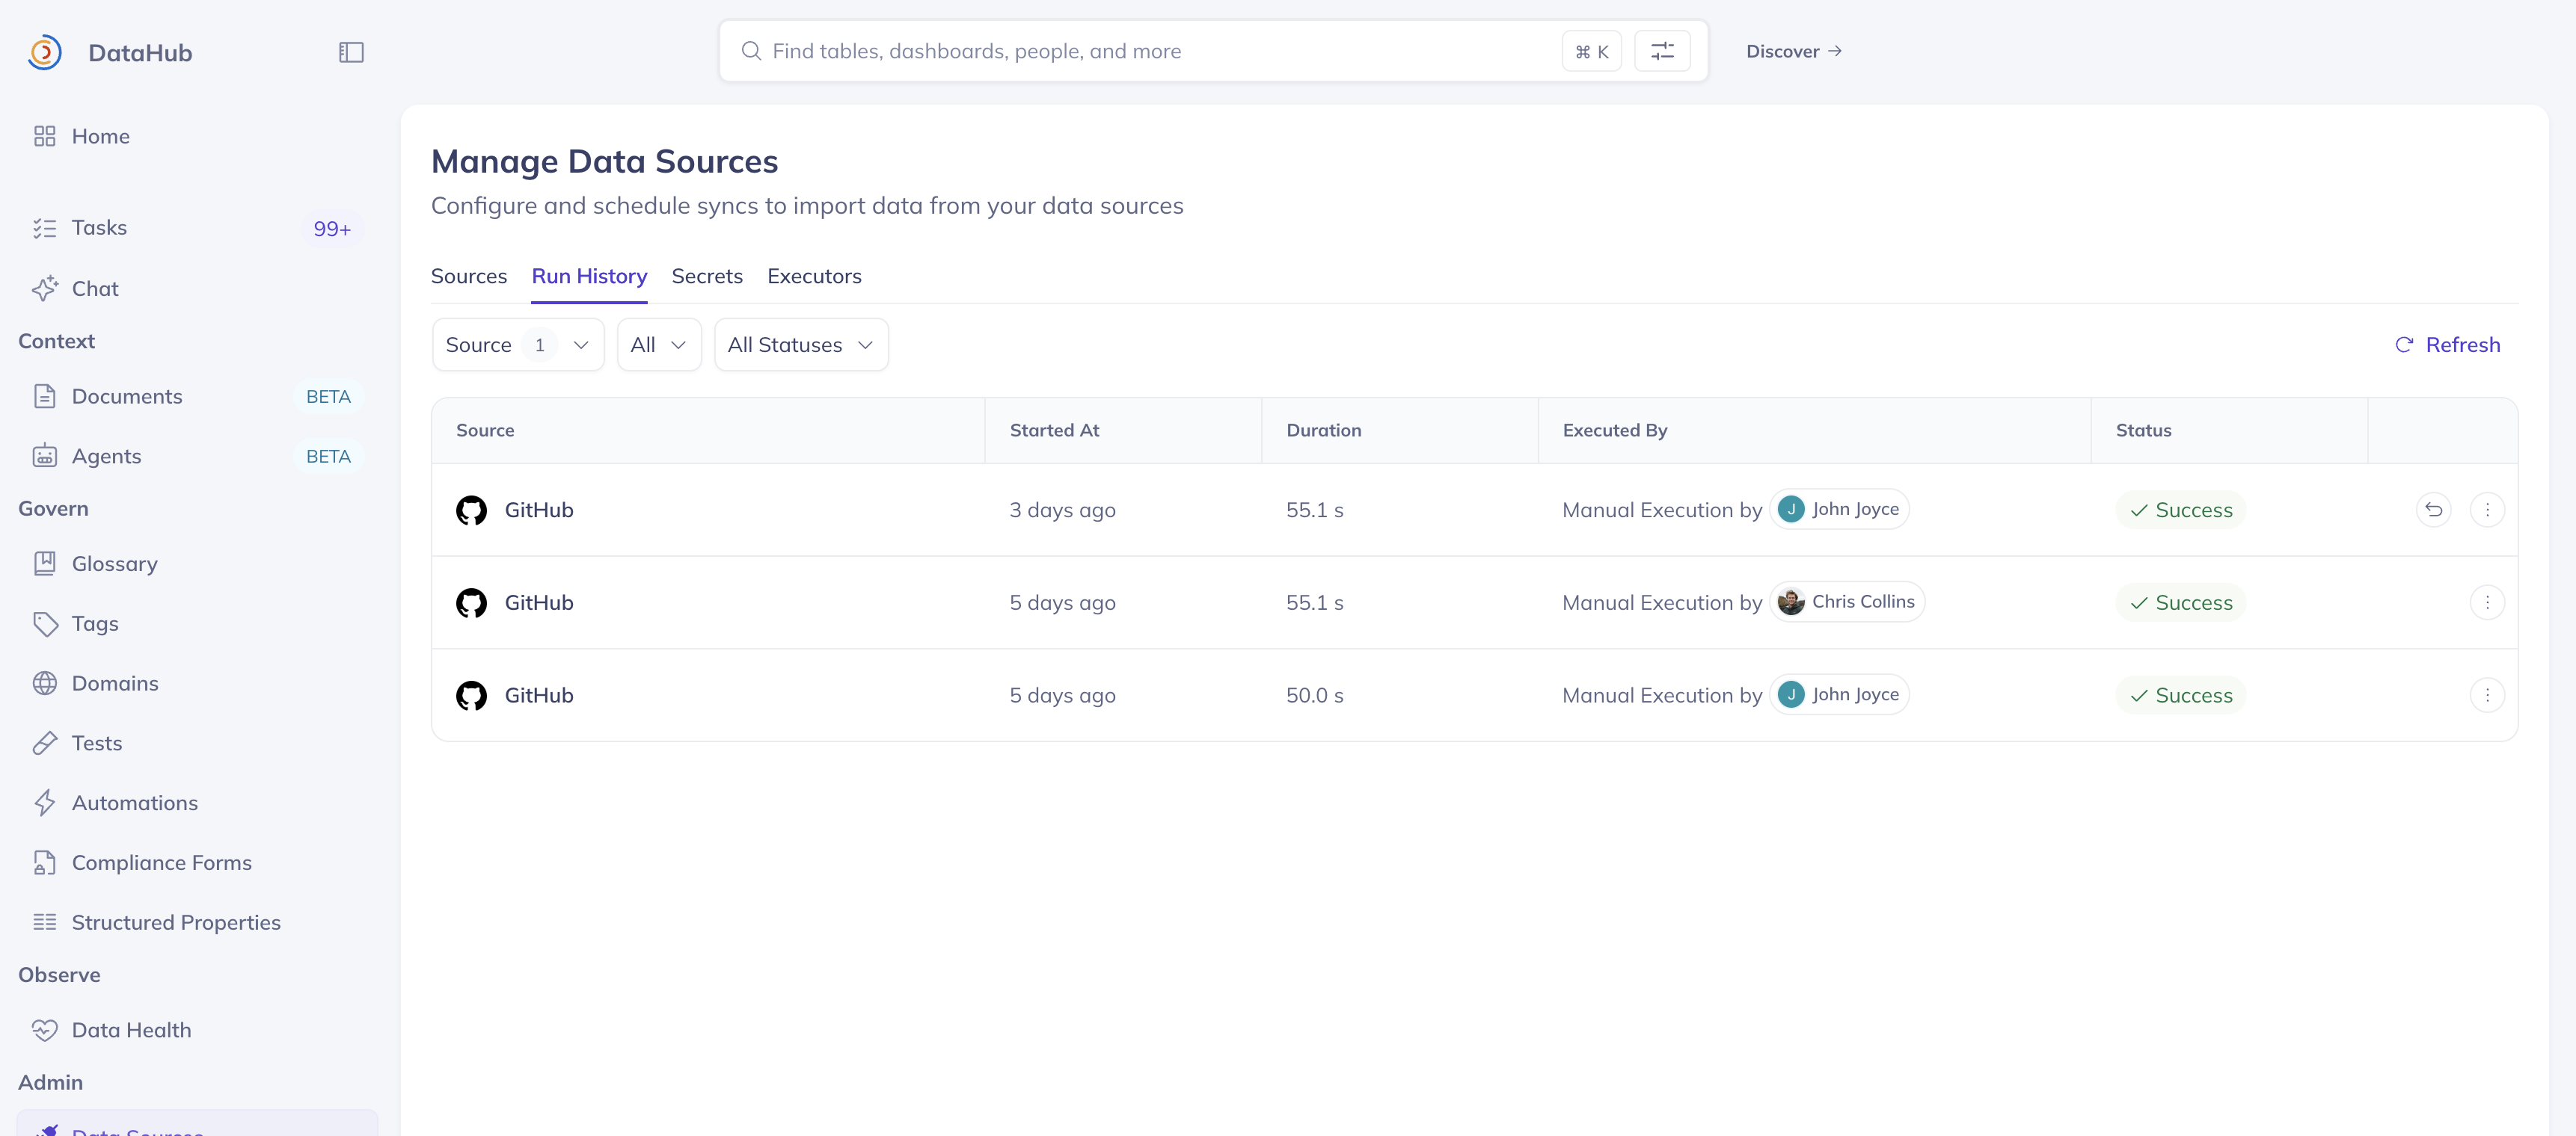Click the Chris Collins user chip
This screenshot has width=2576, height=1136.
pos(1847,602)
